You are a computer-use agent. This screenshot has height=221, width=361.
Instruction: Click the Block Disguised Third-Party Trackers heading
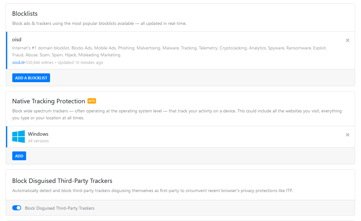pos(62,181)
